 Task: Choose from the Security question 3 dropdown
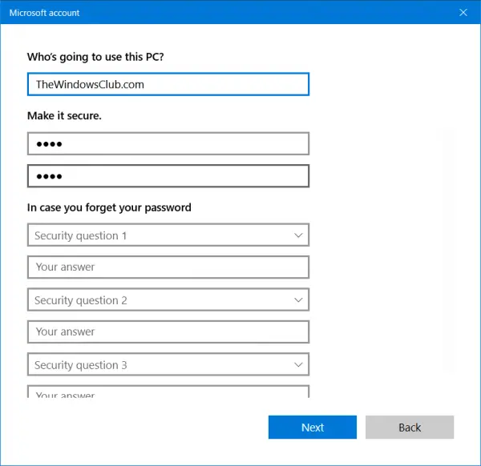coord(168,365)
